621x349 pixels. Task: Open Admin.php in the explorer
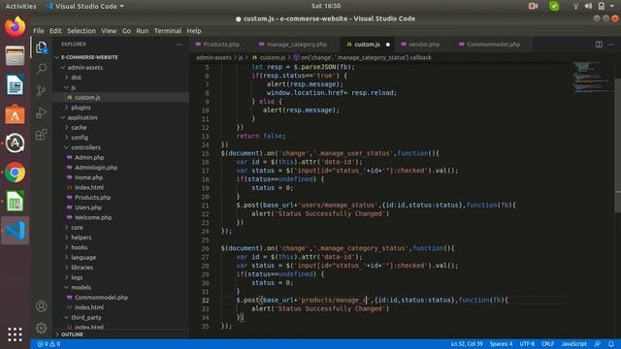(x=89, y=157)
